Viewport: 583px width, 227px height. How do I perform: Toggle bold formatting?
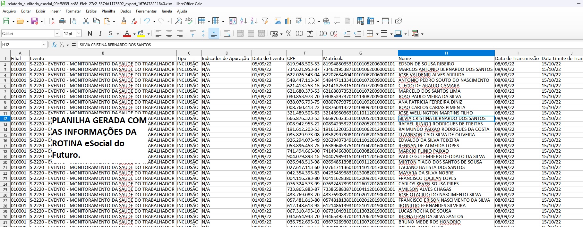click(x=90, y=34)
